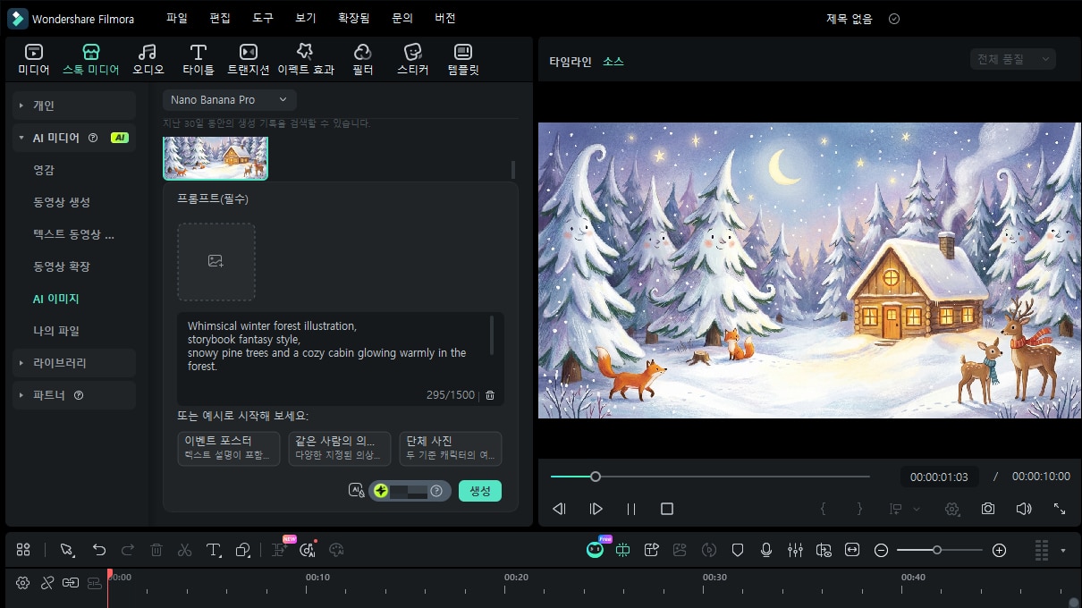Viewport: 1082px width, 608px height.
Task: Open the audio mixer tool
Action: [795, 549]
